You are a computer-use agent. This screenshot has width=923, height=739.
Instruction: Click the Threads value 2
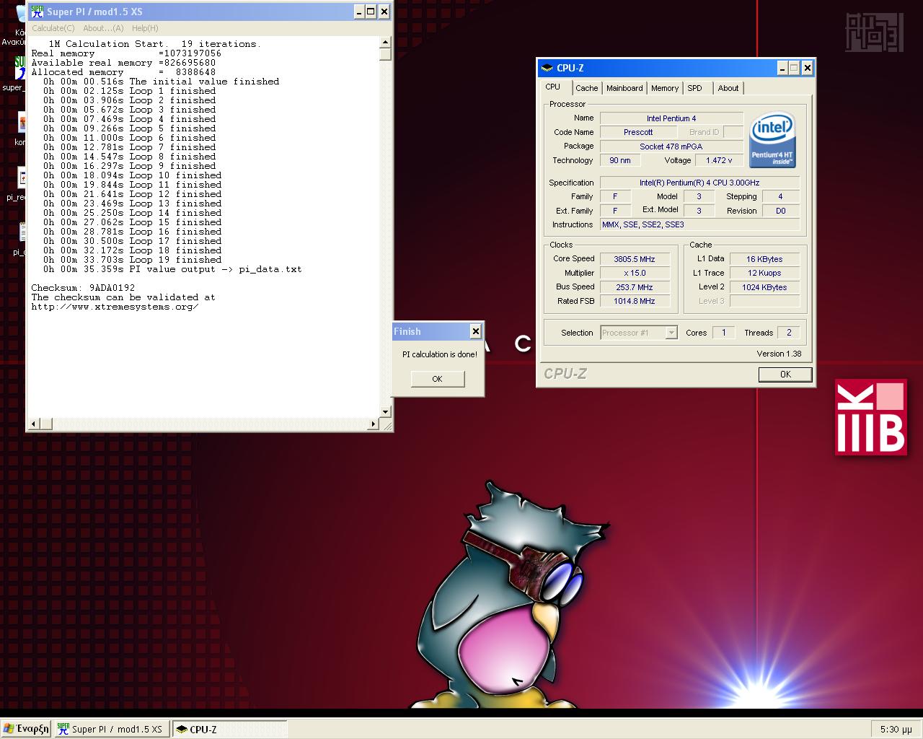[x=789, y=333]
